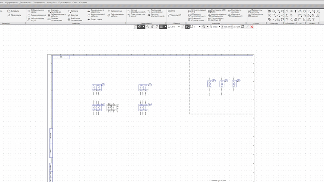
Task: Open the Окно menu
Action: (75, 2)
